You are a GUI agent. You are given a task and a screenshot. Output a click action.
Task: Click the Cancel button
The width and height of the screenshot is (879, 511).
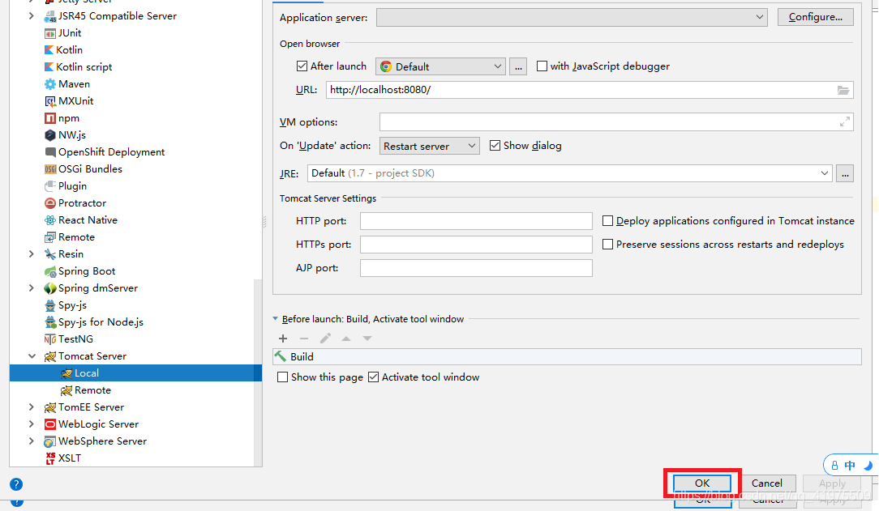coord(767,483)
